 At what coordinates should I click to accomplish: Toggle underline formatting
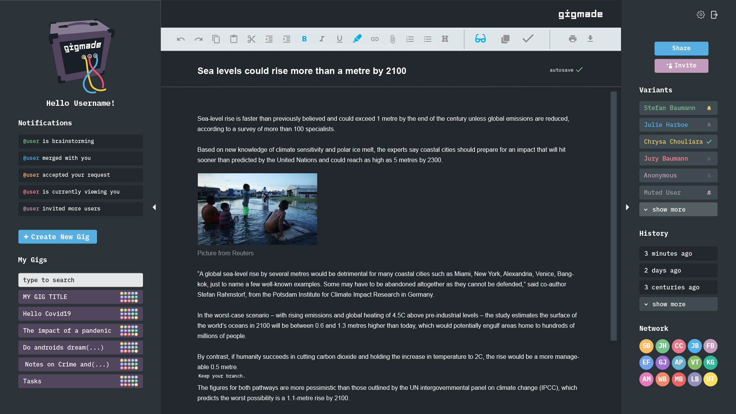(x=340, y=39)
